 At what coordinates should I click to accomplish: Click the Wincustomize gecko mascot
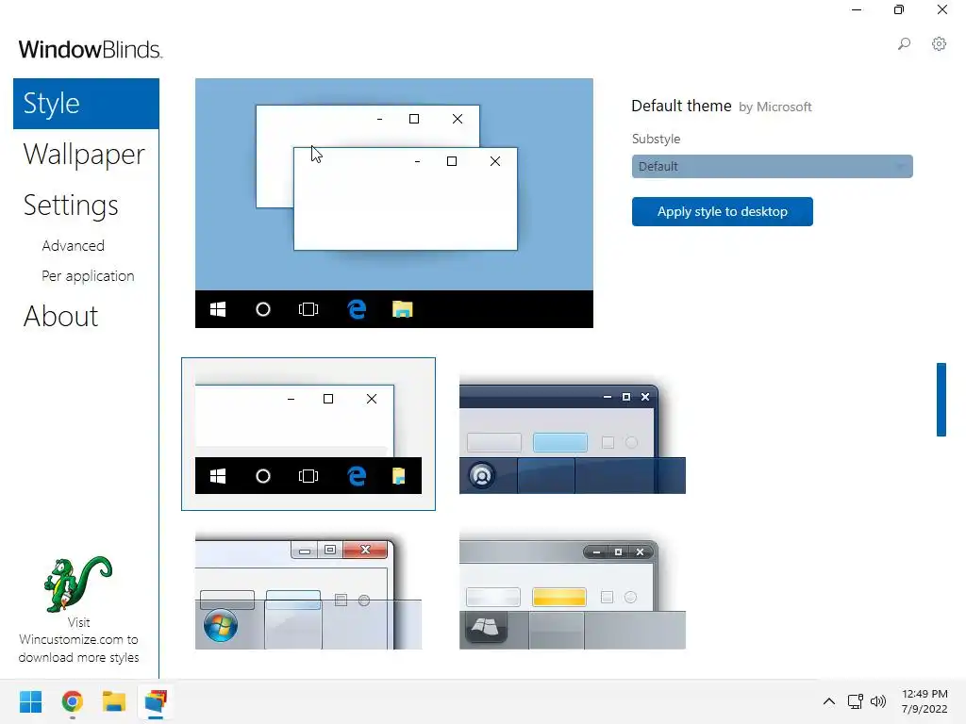tap(78, 584)
